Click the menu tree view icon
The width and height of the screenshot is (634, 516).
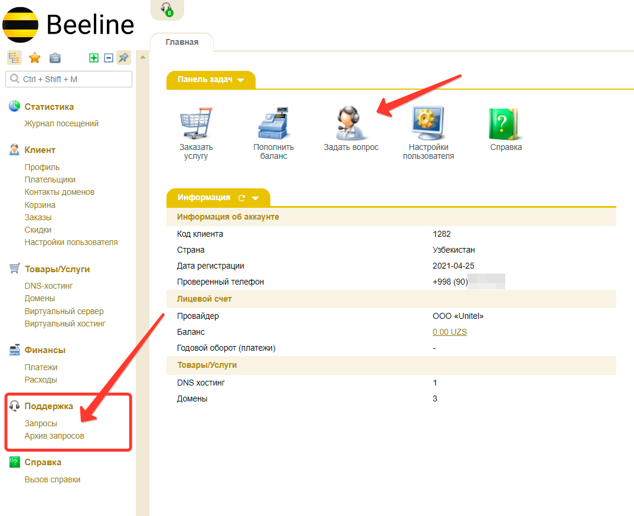point(14,58)
